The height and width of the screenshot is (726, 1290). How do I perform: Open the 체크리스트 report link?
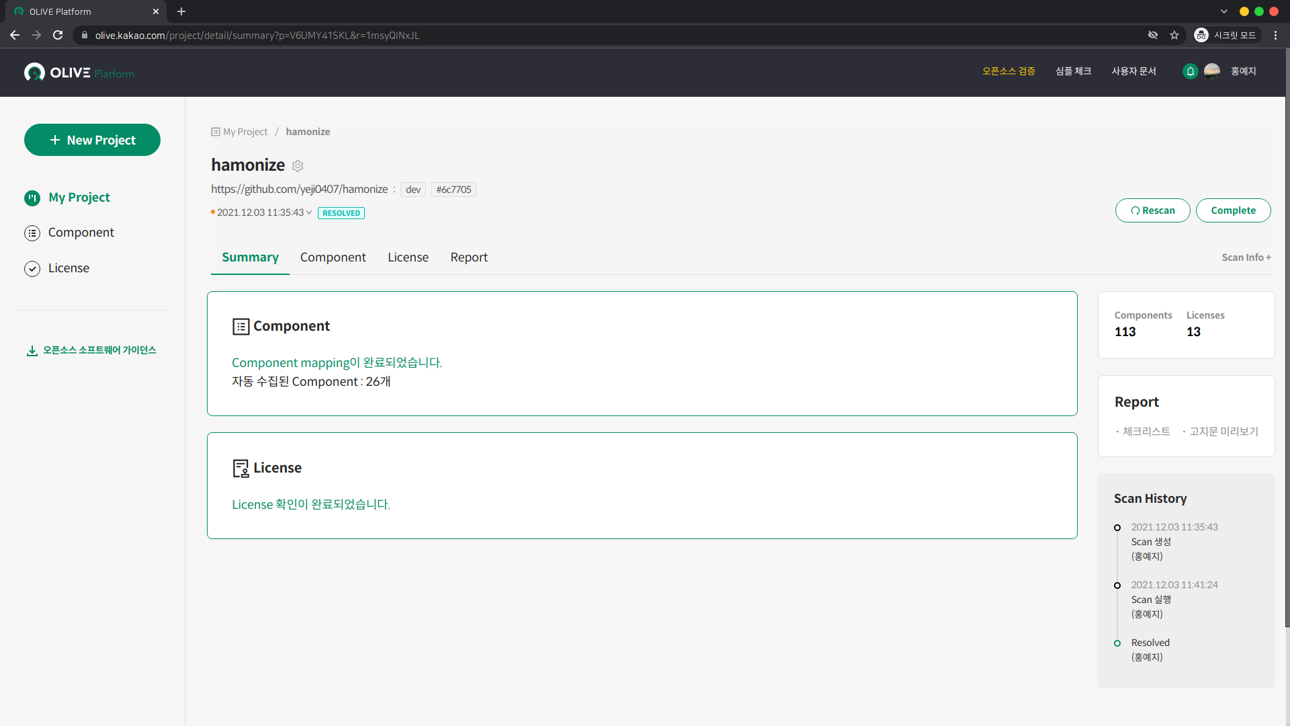point(1146,432)
